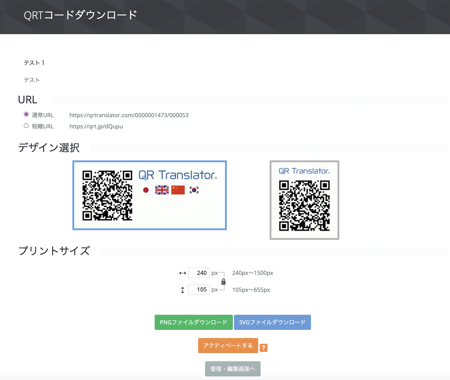Click the PNGファイルダウンロード button
This screenshot has width=450, height=380.
[x=194, y=322]
